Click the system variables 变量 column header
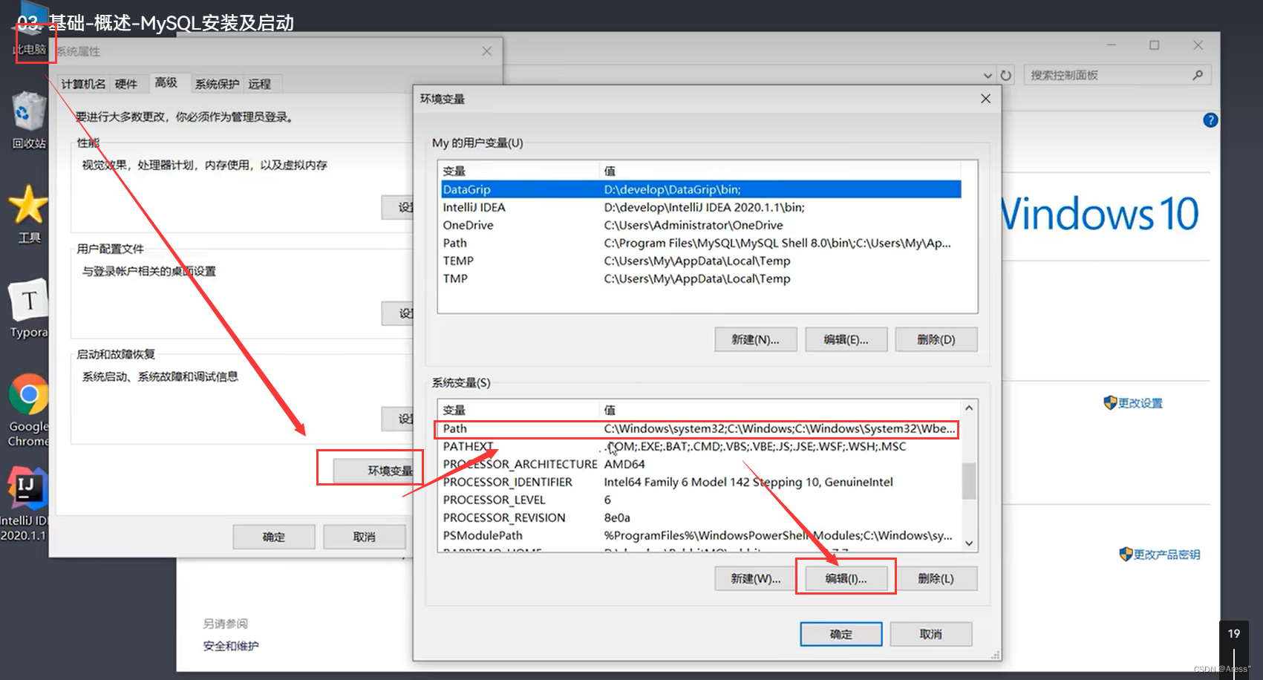 519,410
